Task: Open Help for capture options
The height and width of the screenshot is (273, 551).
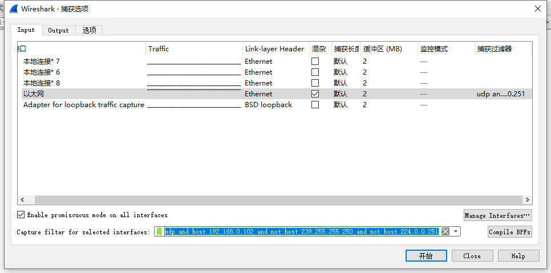Action: coord(518,256)
